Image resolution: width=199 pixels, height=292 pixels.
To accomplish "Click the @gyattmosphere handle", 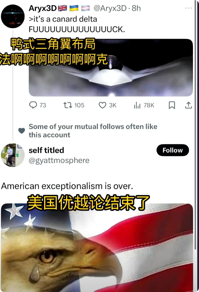I will pyautogui.click(x=59, y=160).
